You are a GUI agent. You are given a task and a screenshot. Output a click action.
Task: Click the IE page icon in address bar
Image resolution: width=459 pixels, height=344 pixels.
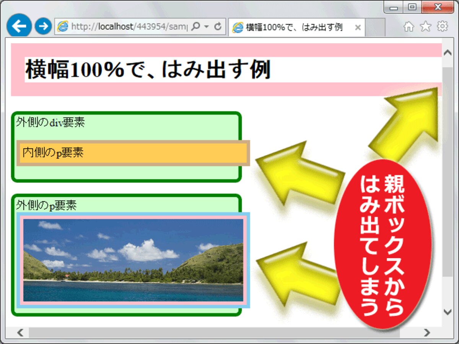[x=62, y=26]
